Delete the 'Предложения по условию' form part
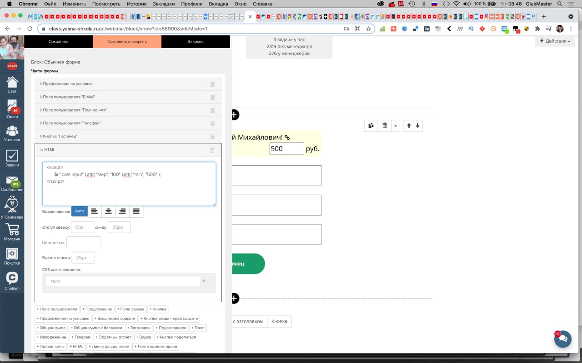The height and width of the screenshot is (363, 582). [212, 84]
